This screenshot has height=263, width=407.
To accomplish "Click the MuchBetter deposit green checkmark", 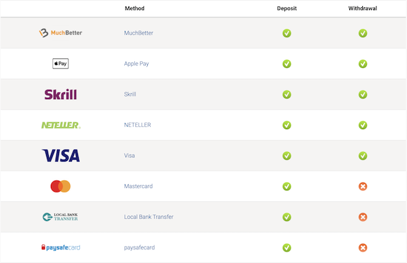I will (x=287, y=33).
